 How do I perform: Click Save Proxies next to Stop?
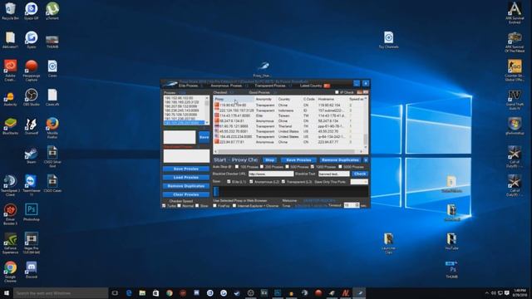point(298,160)
